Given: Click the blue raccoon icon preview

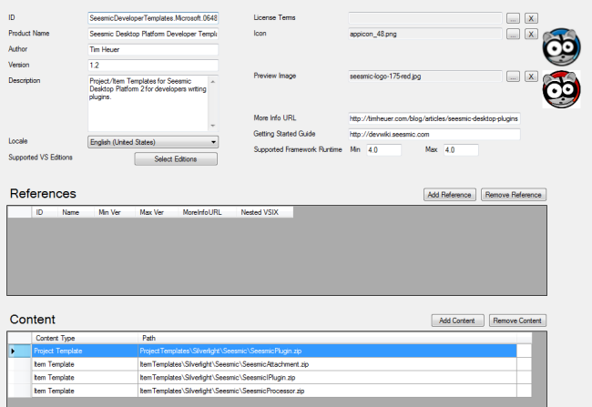Looking at the screenshot, I should pyautogui.click(x=561, y=46).
